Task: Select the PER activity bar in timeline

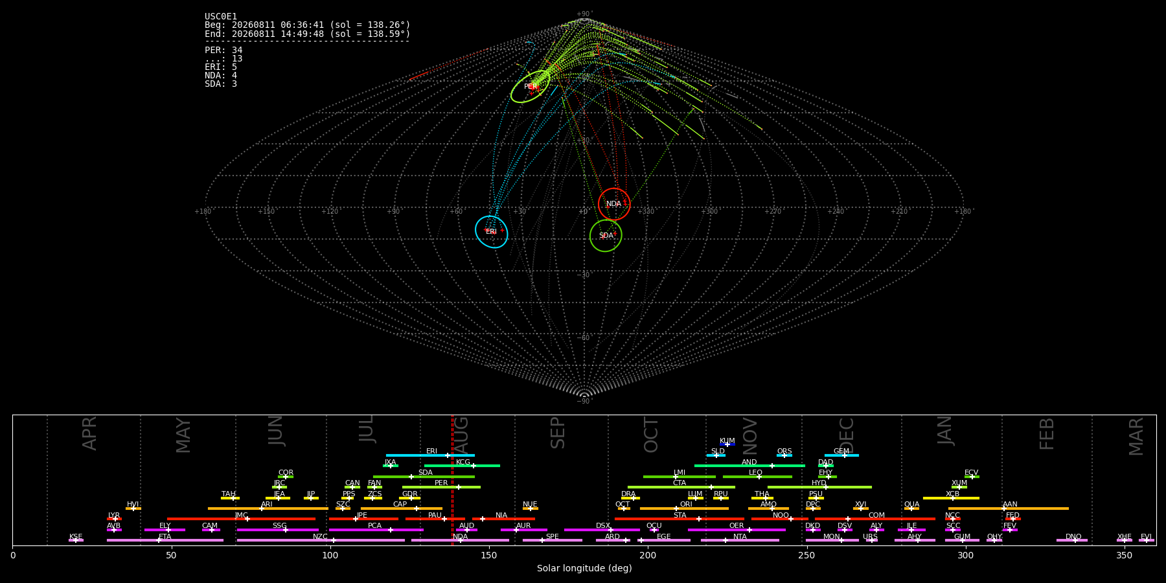Action: tap(441, 487)
